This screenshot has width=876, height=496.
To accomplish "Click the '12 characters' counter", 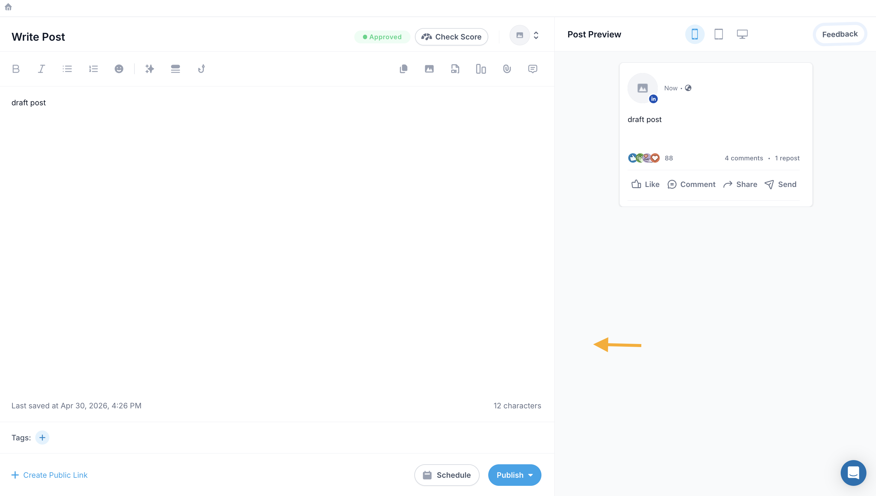I will point(517,406).
